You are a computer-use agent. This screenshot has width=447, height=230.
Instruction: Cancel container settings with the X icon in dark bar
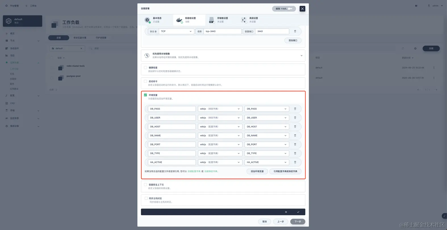[286, 212]
